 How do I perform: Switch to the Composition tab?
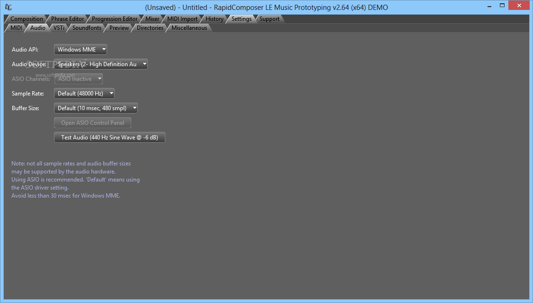[27, 19]
